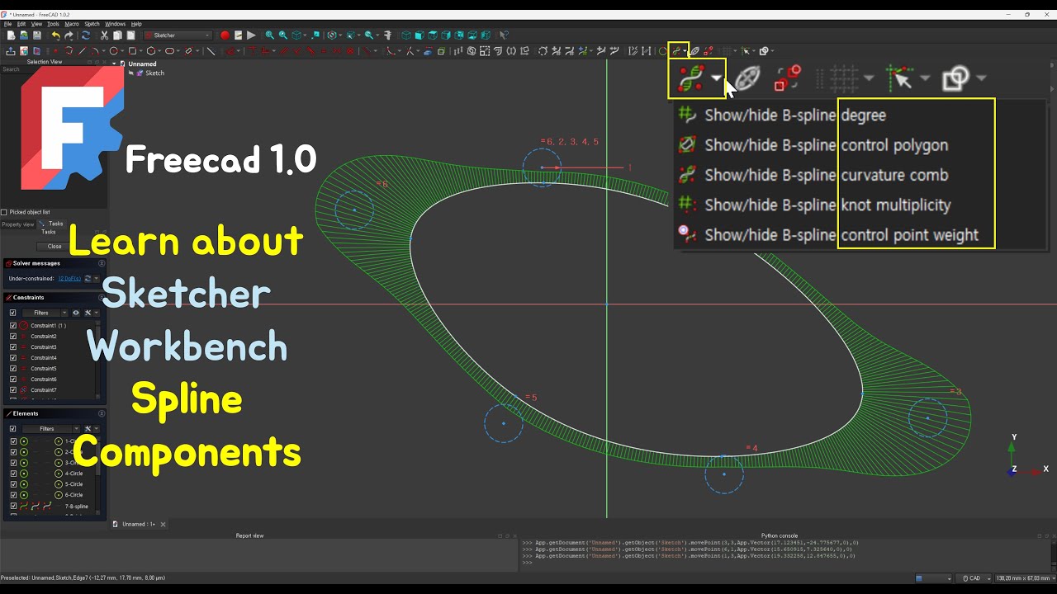
Task: Start macro recording with the red circle
Action: 225,35
